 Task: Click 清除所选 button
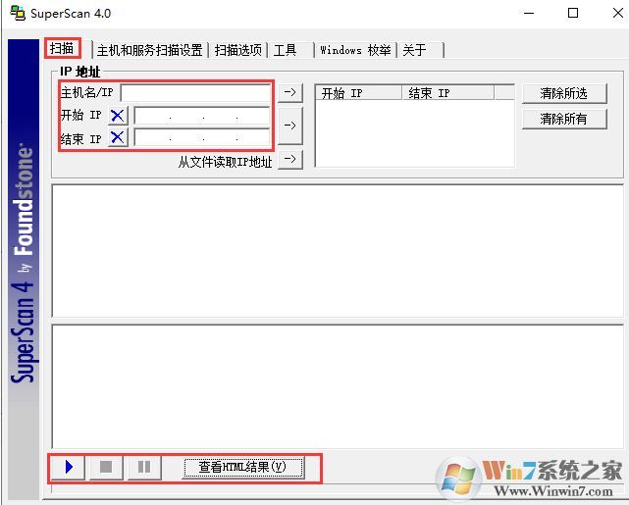pyautogui.click(x=564, y=93)
